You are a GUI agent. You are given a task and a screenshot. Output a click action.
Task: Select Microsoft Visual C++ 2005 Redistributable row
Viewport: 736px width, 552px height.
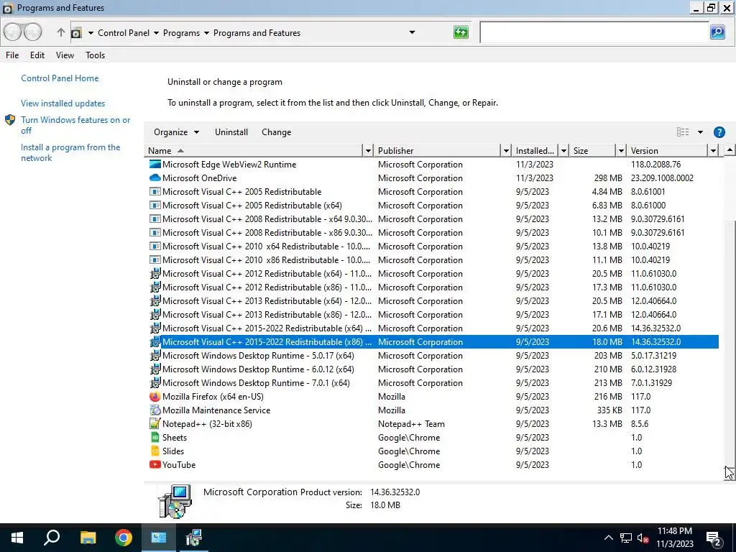(x=431, y=191)
